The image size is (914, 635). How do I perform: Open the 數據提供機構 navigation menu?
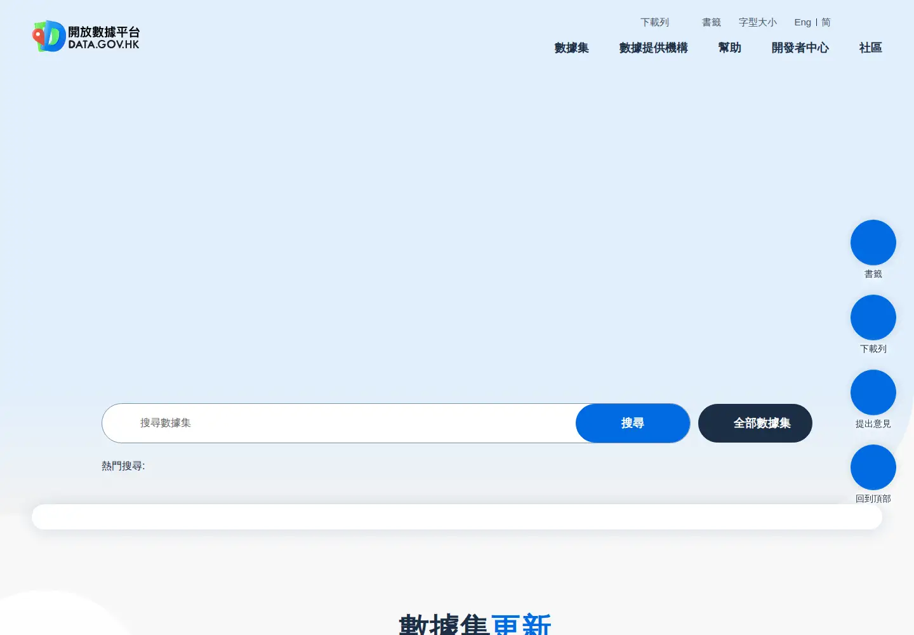coord(653,48)
